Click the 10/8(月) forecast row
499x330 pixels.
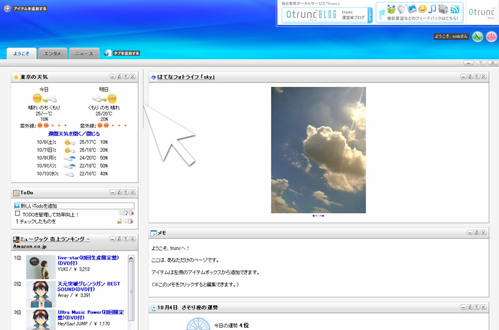72,158
